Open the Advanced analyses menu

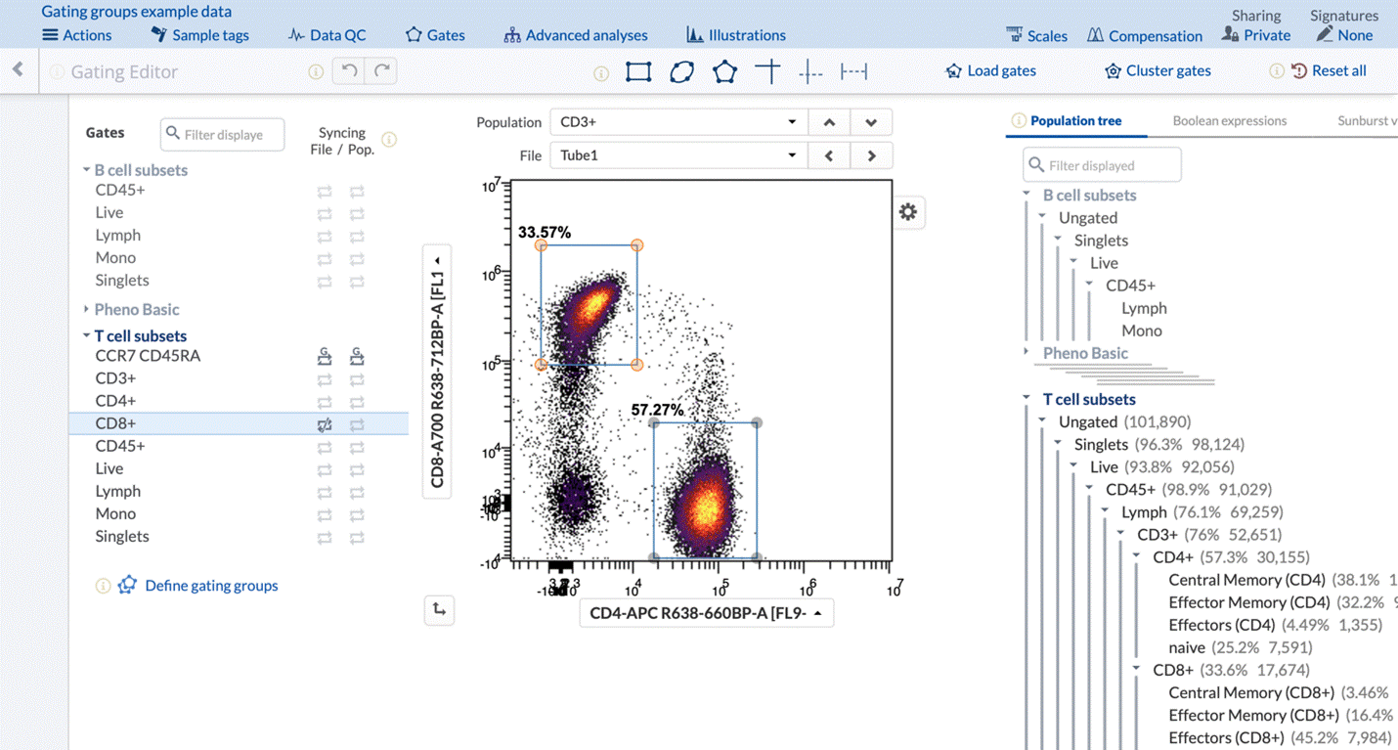point(576,35)
